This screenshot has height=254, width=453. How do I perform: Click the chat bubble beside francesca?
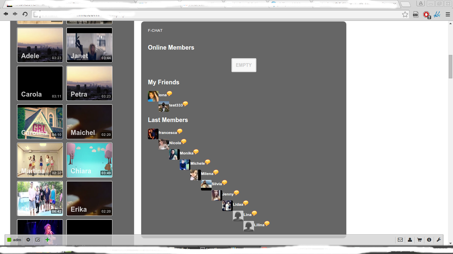[x=180, y=131]
